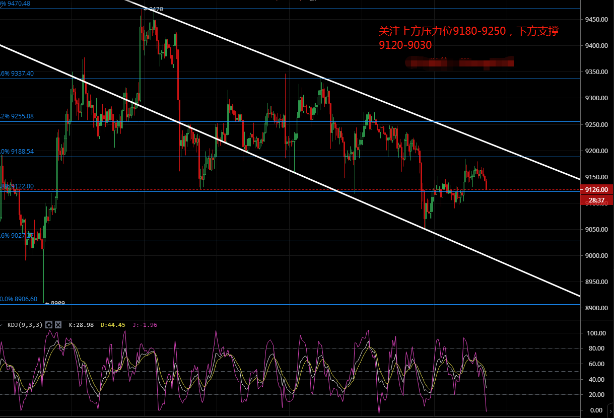Click the K:28.98 value readout

[x=80, y=325]
